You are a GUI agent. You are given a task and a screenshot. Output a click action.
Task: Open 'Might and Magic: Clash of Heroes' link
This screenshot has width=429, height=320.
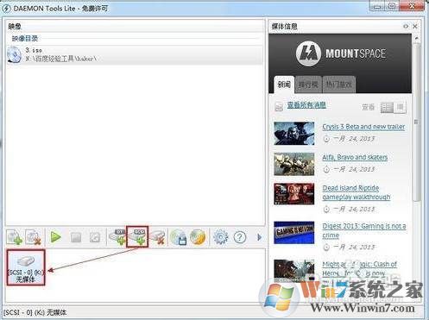point(359,268)
